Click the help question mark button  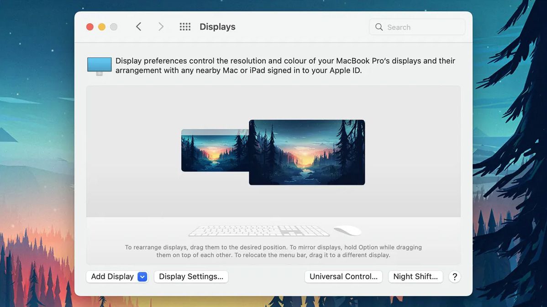(x=454, y=276)
